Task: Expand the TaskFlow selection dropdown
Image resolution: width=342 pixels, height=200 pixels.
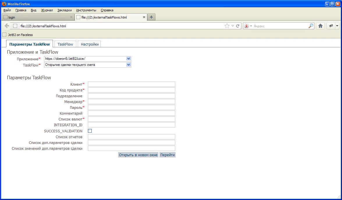Action: 128,65
